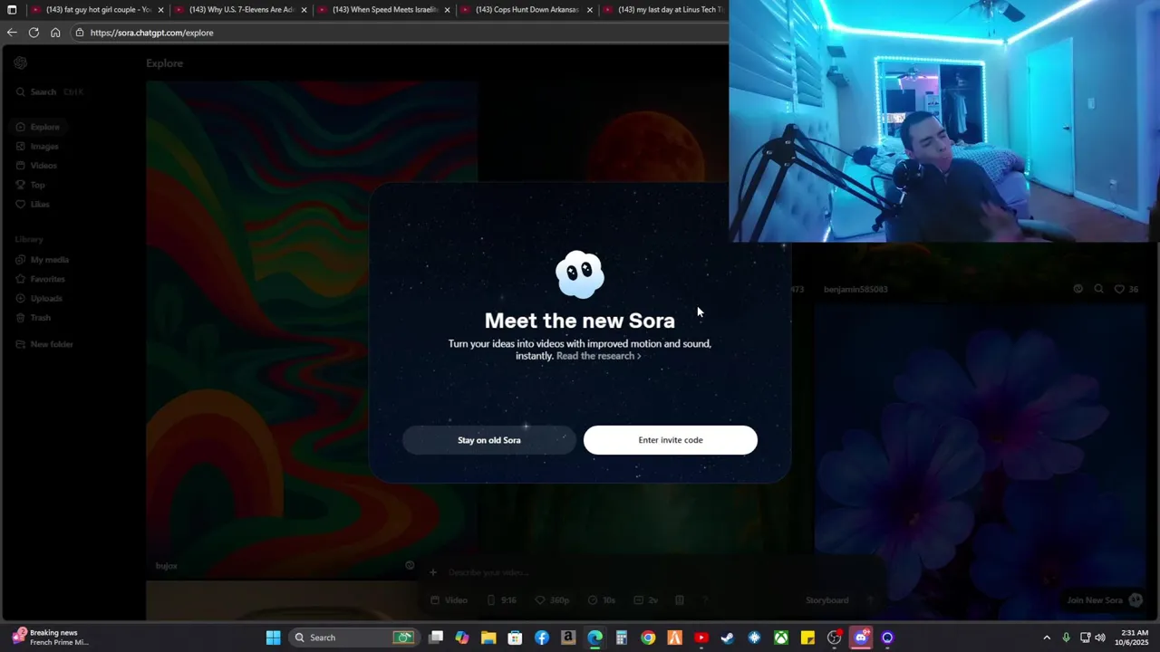Open the 360p resolution dropdown
1160x652 pixels.
[x=554, y=600]
